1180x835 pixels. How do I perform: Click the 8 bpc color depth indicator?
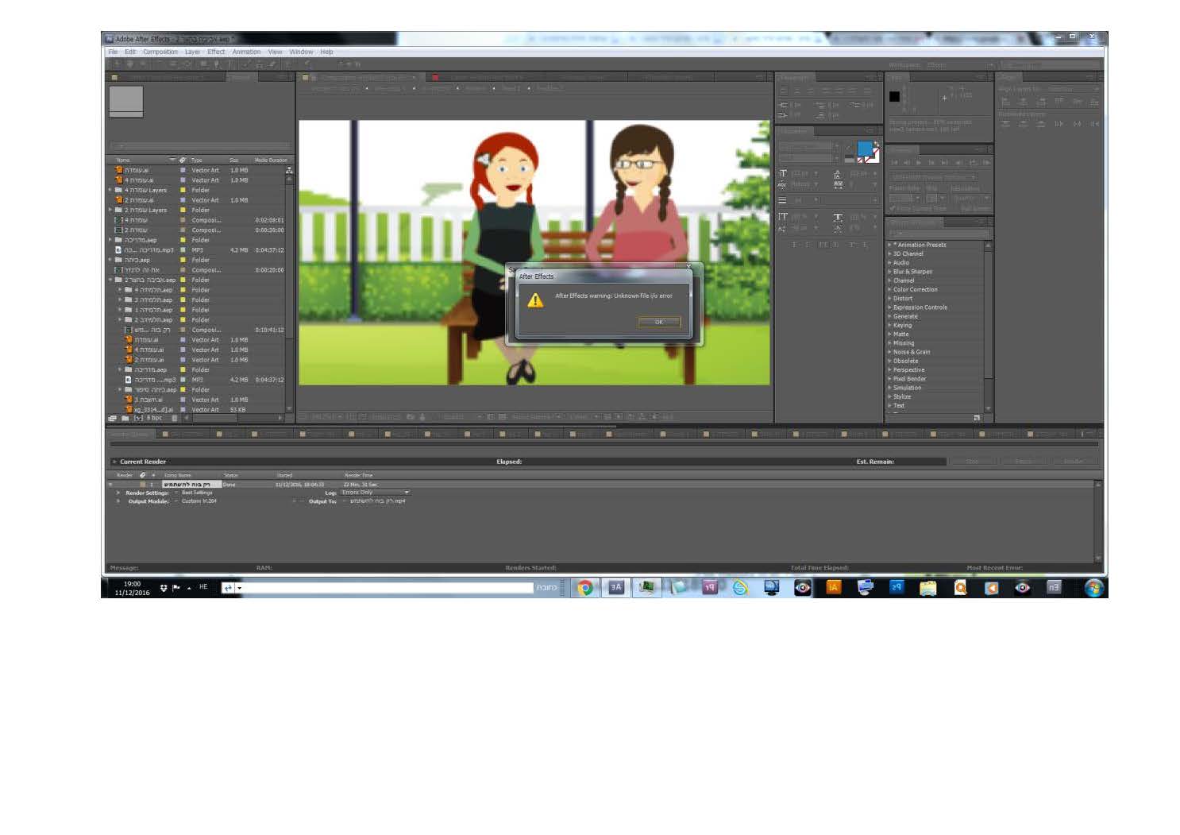click(x=154, y=418)
